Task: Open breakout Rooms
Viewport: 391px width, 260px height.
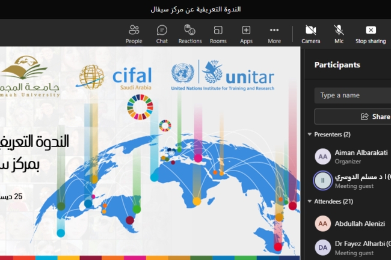Action: coord(218,34)
